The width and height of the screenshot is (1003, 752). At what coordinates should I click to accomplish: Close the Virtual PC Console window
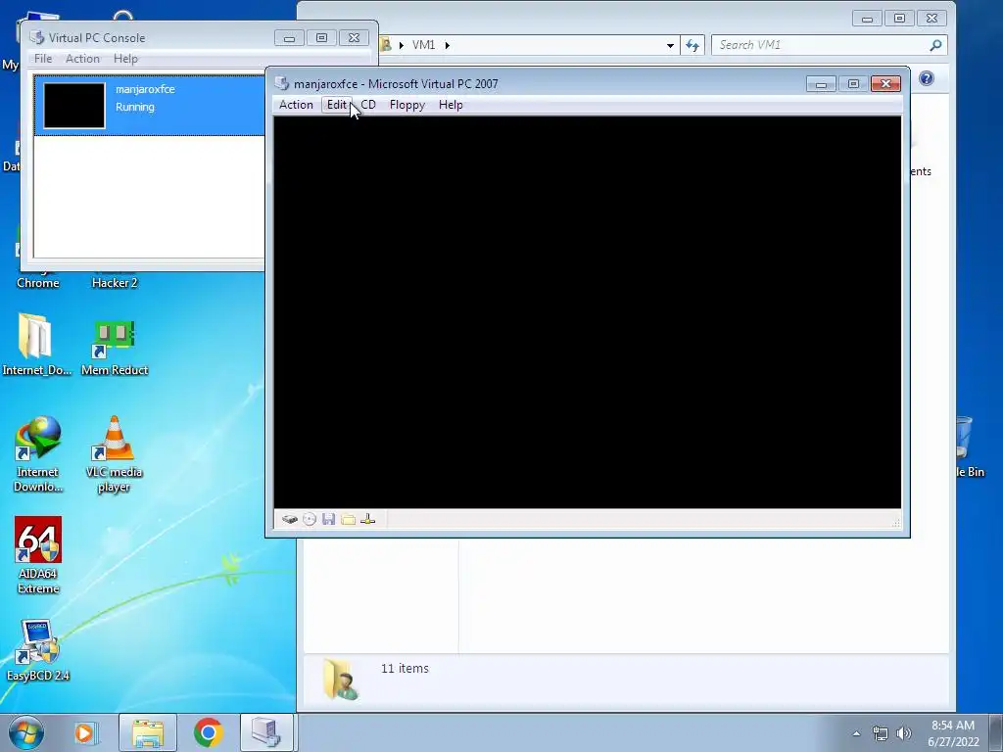tap(354, 38)
